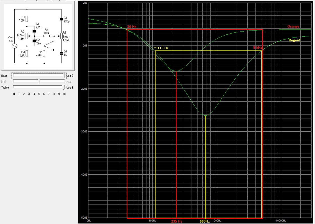
Task: Select resistor R4 100k in the schematic
Action: tap(47, 36)
